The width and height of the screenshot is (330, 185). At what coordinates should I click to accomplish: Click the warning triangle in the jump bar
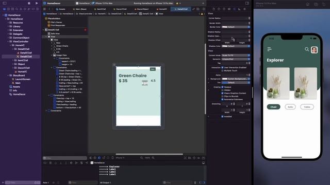pos(202,14)
